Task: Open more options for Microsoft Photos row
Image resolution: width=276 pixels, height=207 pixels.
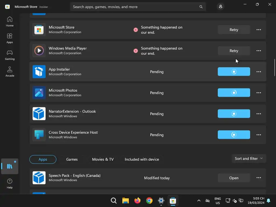Action: (258, 93)
